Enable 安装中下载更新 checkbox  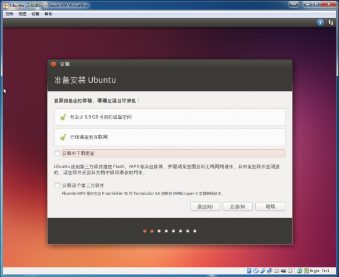[57, 153]
